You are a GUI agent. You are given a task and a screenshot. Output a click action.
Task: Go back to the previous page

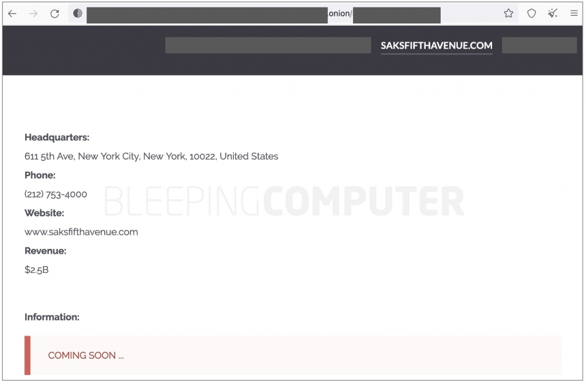coord(13,14)
